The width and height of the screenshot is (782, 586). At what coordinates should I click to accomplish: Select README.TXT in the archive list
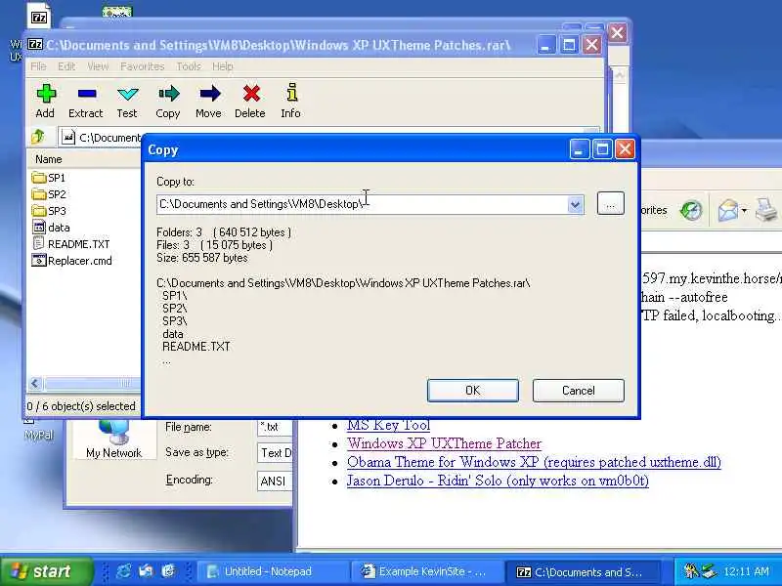point(70,244)
